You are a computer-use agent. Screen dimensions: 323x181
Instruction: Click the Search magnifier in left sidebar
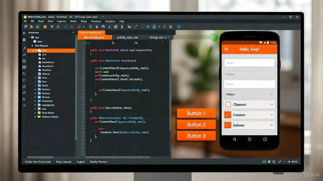24,54
